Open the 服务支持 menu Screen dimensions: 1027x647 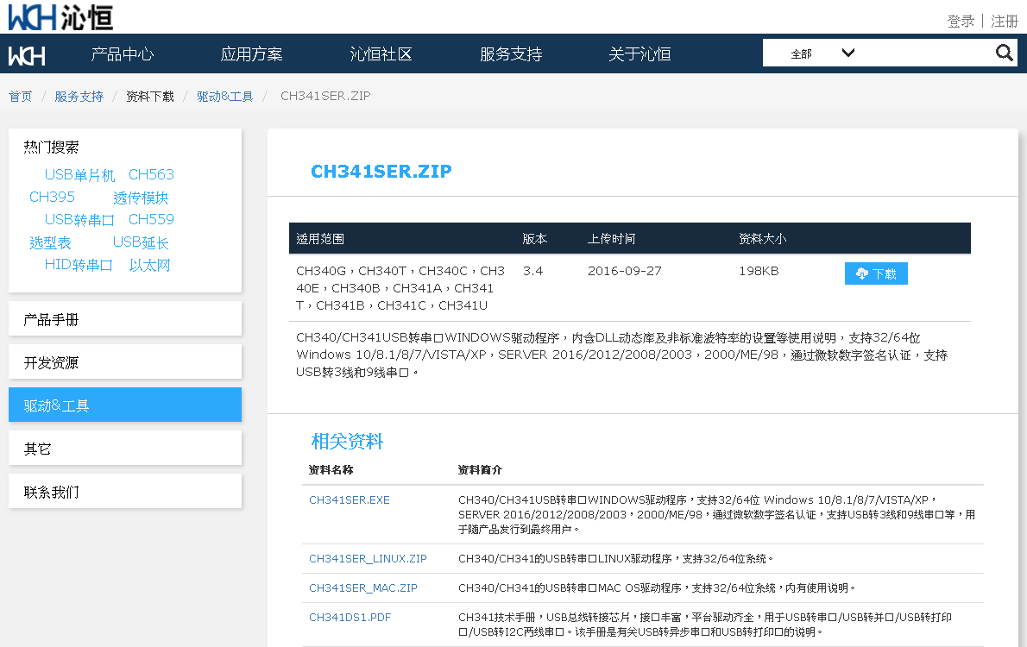[x=511, y=54]
